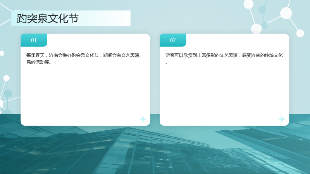Click the pale-blue molecule node top-right

click(x=262, y=9)
